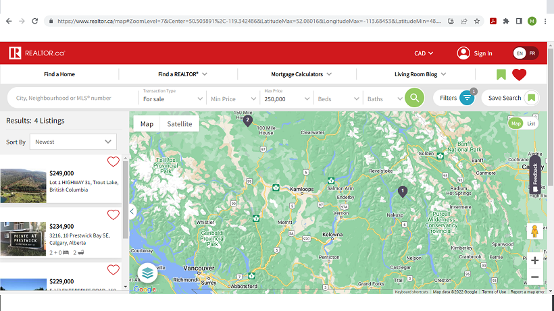Viewport: 554px width, 311px height.
Task: Click the REALTOR.ca logo
Action: [x=37, y=53]
